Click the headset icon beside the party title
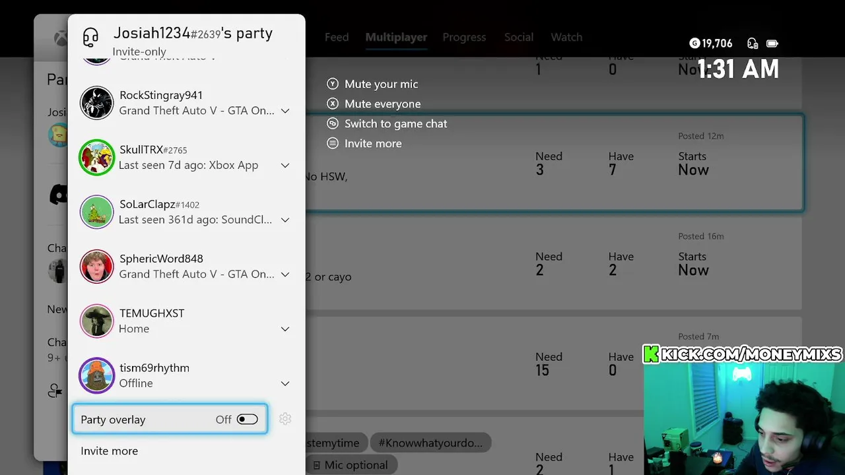Screen dimensions: 845x475 [x=90, y=37]
